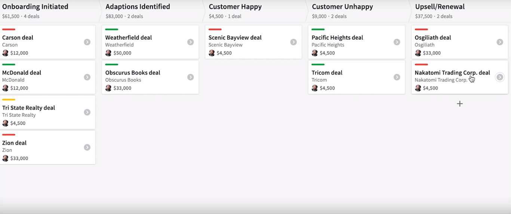The height and width of the screenshot is (214, 511).
Task: Click the plus icon under Upsell/Renewal column
Action: click(460, 104)
